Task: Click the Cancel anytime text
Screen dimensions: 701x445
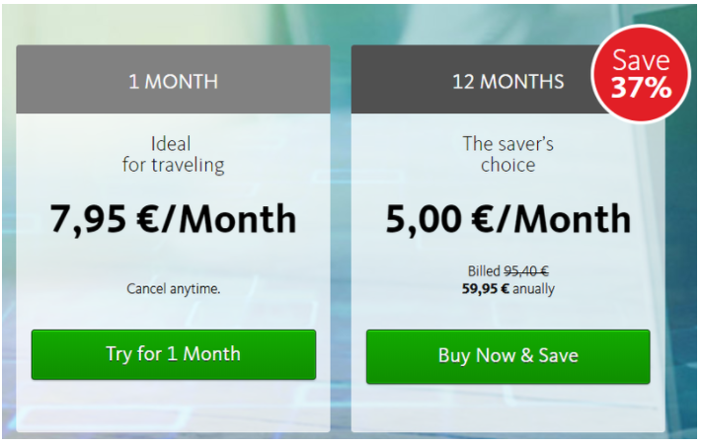Action: pyautogui.click(x=174, y=289)
